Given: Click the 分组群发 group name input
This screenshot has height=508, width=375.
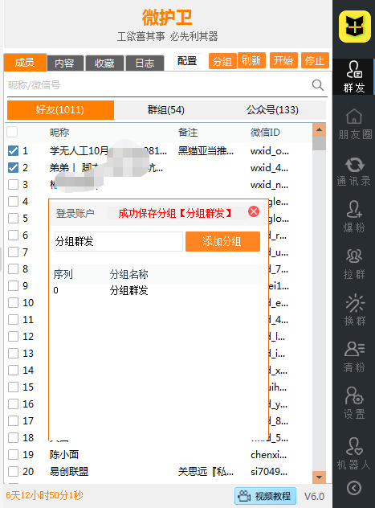Looking at the screenshot, I should 119,241.
